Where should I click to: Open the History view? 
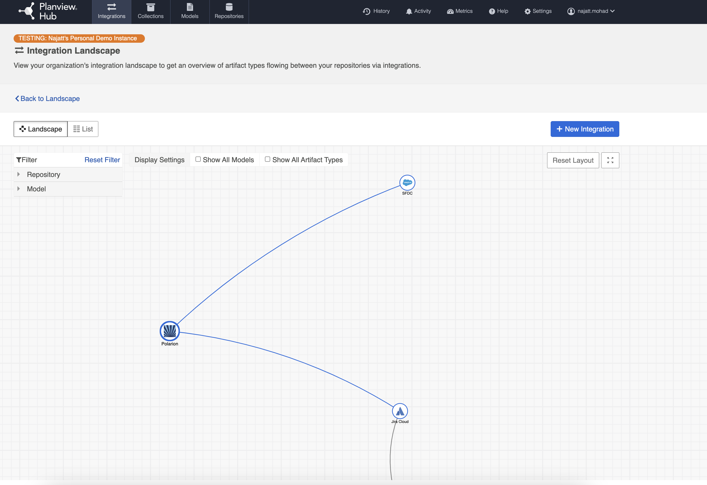click(376, 11)
